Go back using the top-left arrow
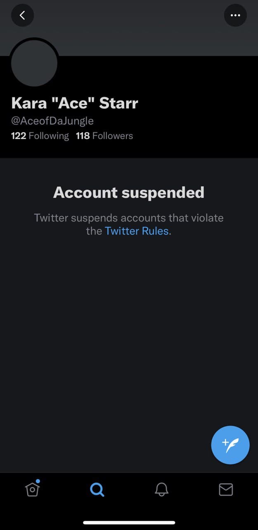 pyautogui.click(x=22, y=15)
